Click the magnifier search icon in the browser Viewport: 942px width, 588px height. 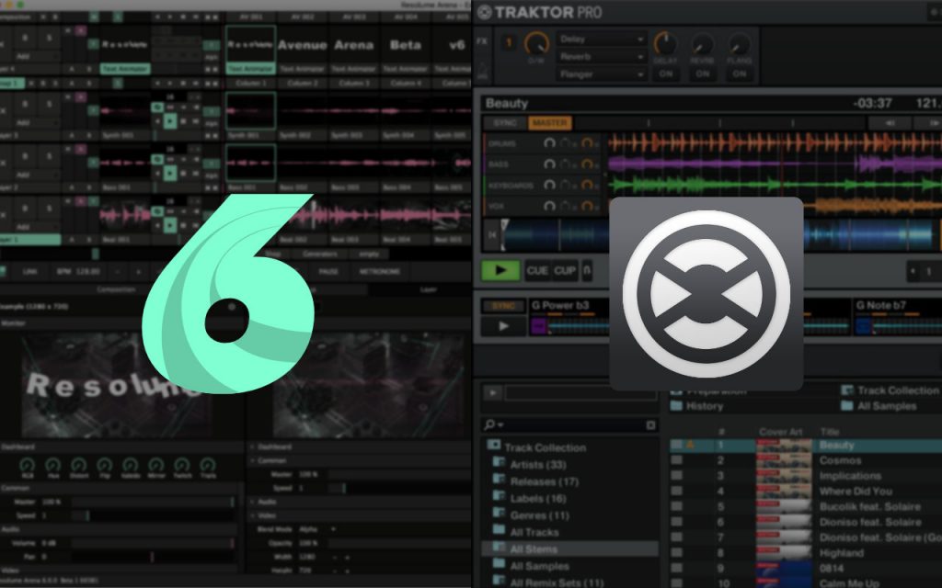[490, 424]
